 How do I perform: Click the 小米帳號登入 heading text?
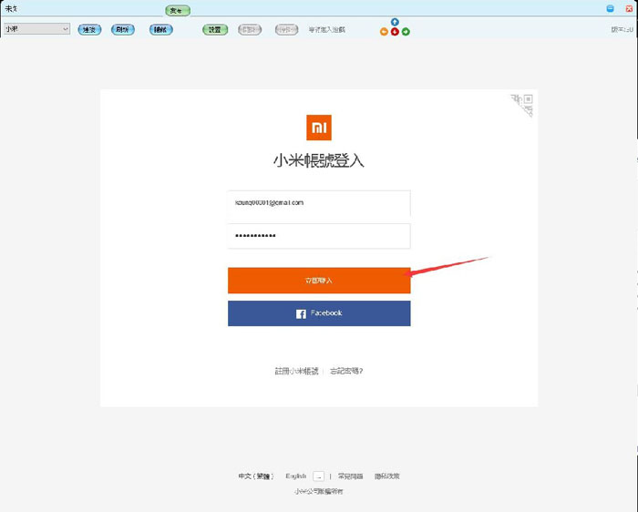tap(319, 160)
